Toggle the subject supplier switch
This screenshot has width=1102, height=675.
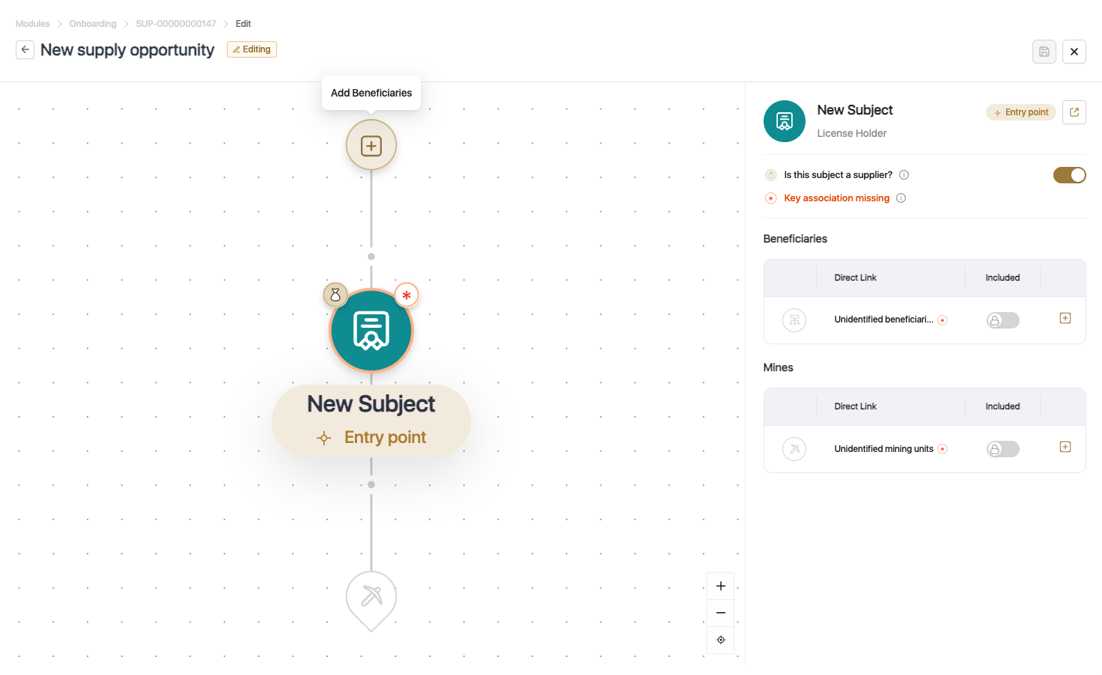pos(1070,175)
